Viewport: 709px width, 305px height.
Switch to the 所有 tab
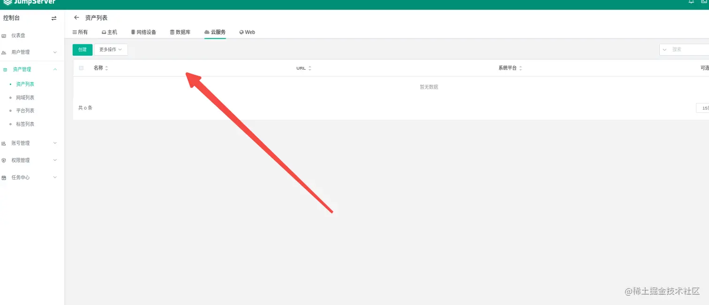coord(80,32)
